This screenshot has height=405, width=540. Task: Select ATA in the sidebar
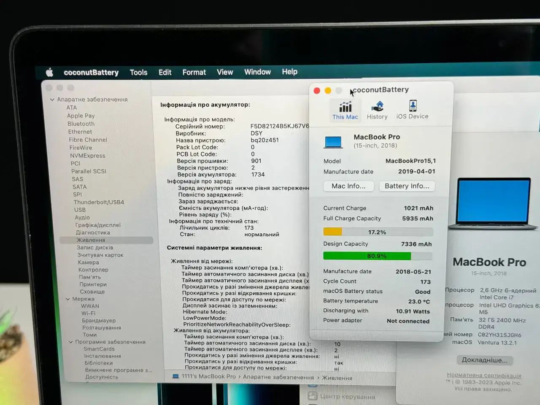[72, 108]
